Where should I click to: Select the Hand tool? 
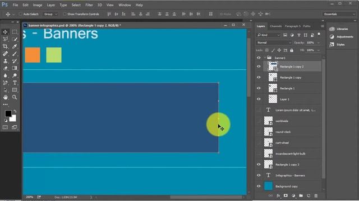point(5,97)
